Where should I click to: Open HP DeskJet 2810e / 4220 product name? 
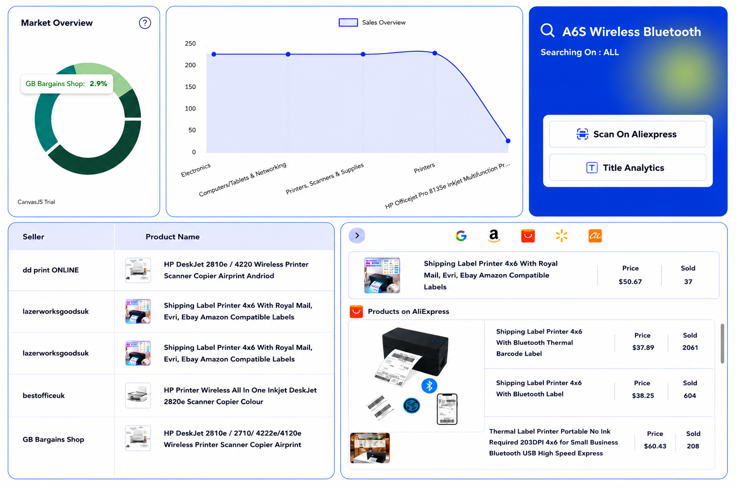tap(236, 270)
